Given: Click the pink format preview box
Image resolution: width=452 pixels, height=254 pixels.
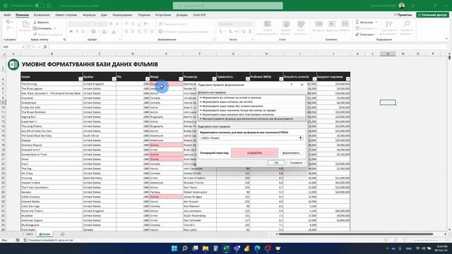Looking at the screenshot, I should click(x=254, y=153).
